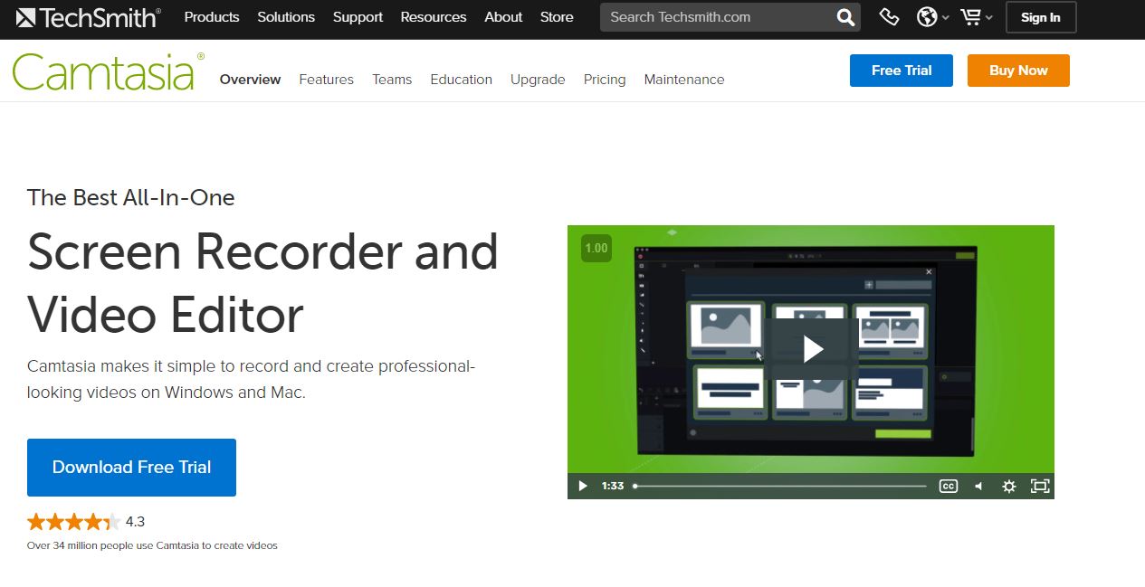
Task: Open the Support menu
Action: pyautogui.click(x=358, y=17)
